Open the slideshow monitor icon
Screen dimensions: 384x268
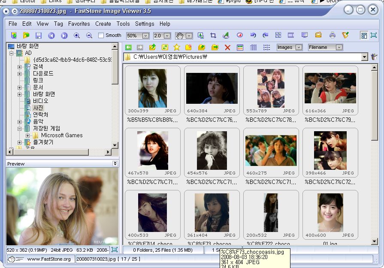304,35
